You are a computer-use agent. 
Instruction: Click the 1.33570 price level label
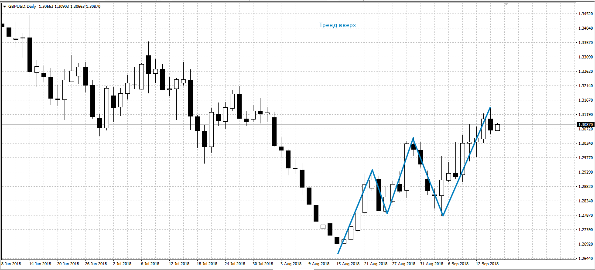585,43
